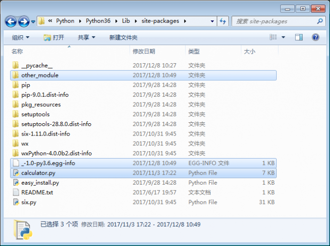Image resolution: width=330 pixels, height=246 pixels.
Task: Click the six.py Python file icon
Action: 16,202
